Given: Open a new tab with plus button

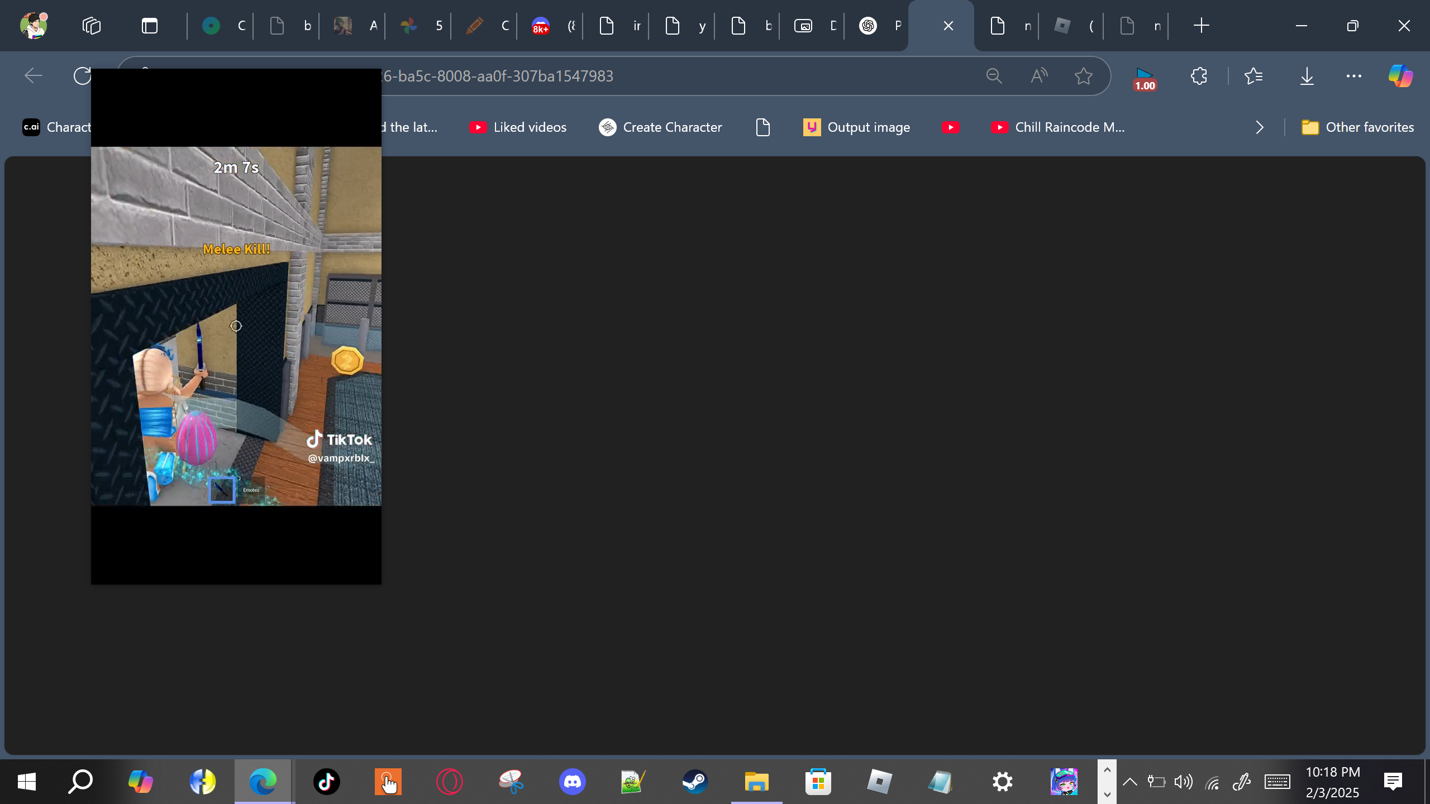Looking at the screenshot, I should 1201,26.
